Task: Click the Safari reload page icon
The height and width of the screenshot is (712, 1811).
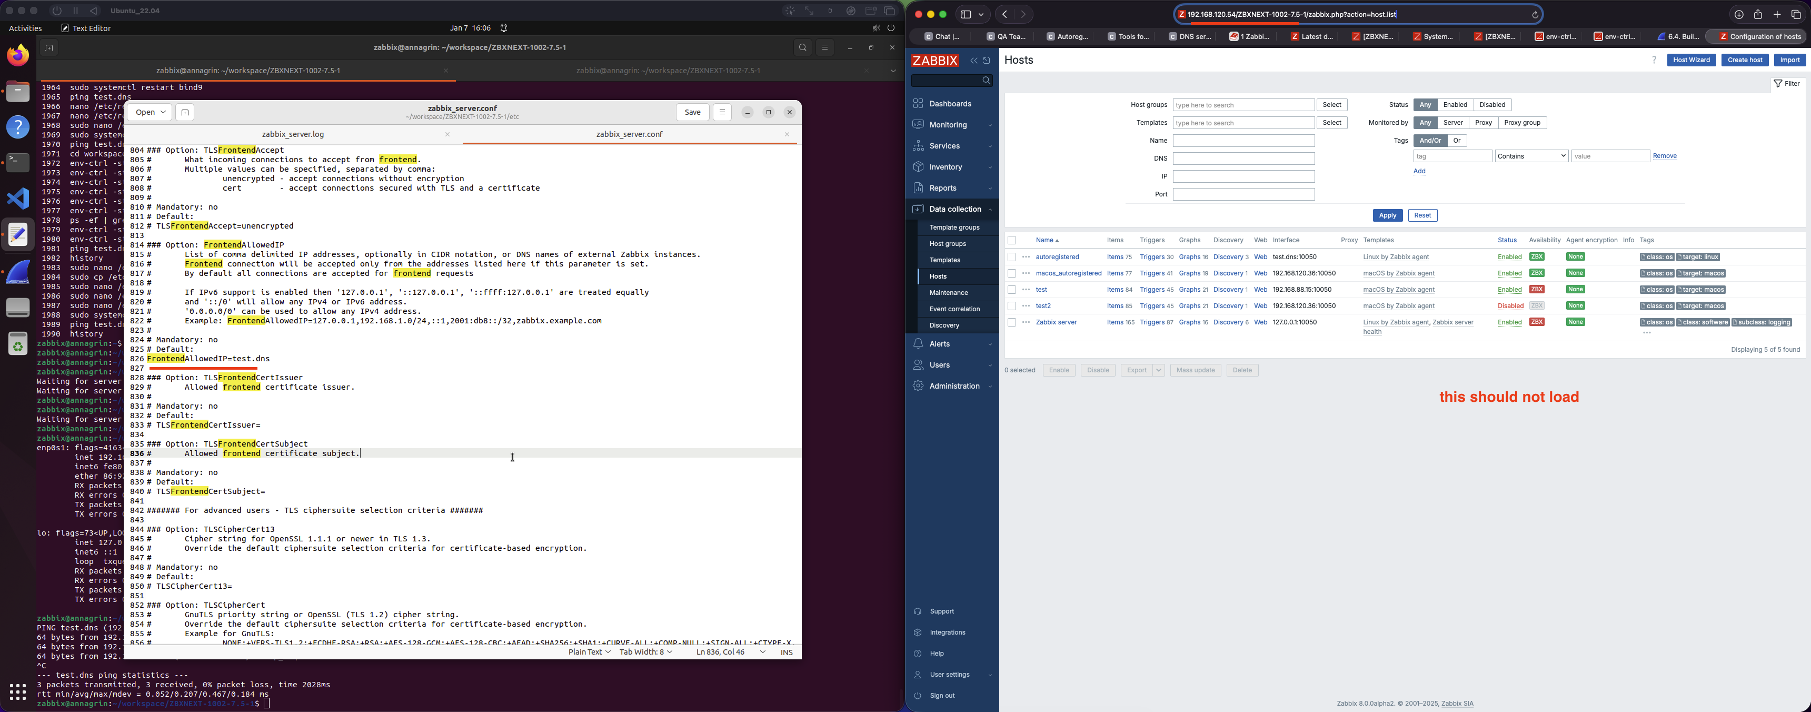Action: [x=1536, y=15]
